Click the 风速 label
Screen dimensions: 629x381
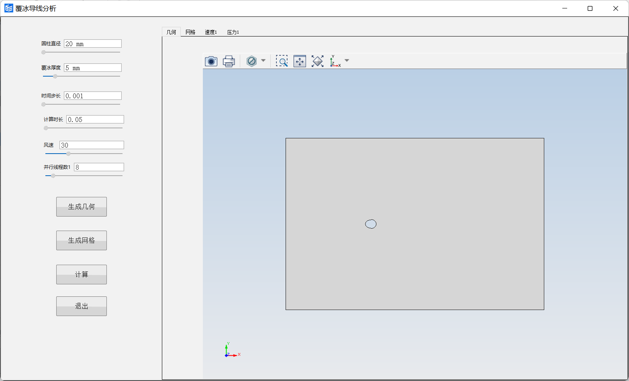click(49, 145)
